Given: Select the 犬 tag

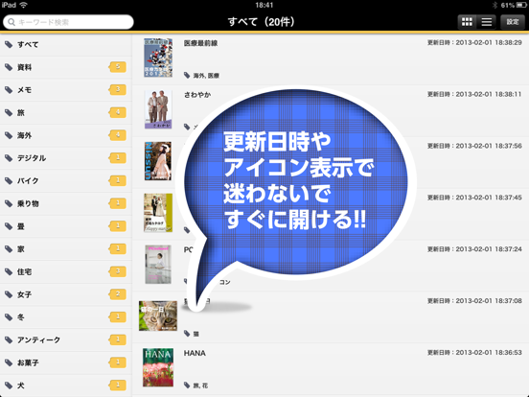Looking at the screenshot, I should pos(66,385).
